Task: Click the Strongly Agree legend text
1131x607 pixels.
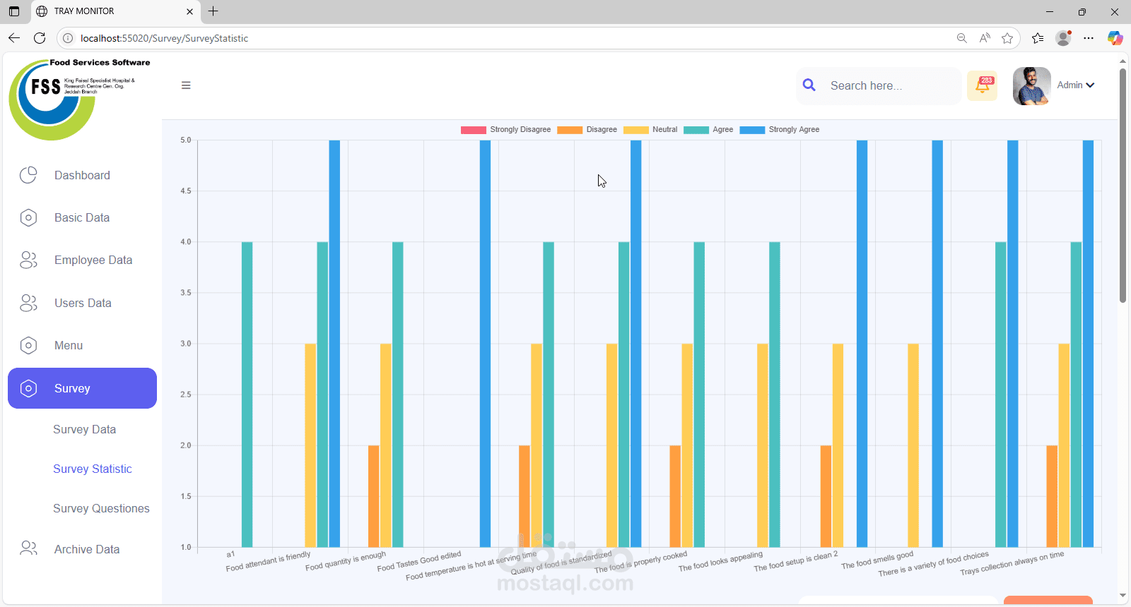Action: pos(794,130)
